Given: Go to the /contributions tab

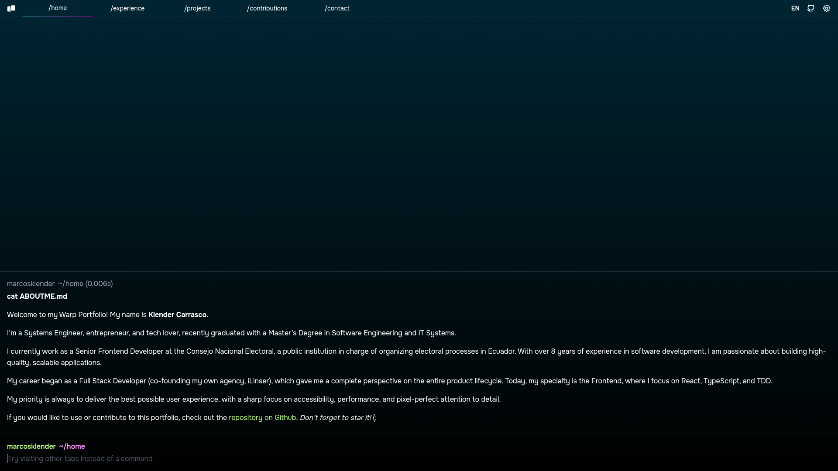Looking at the screenshot, I should [x=267, y=8].
